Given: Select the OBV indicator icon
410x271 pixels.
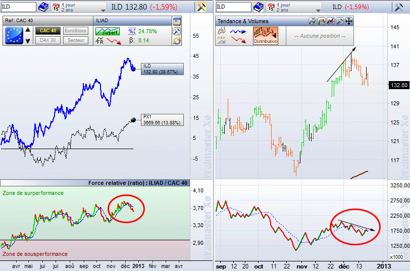Looking at the screenshot, I should [221, 38].
